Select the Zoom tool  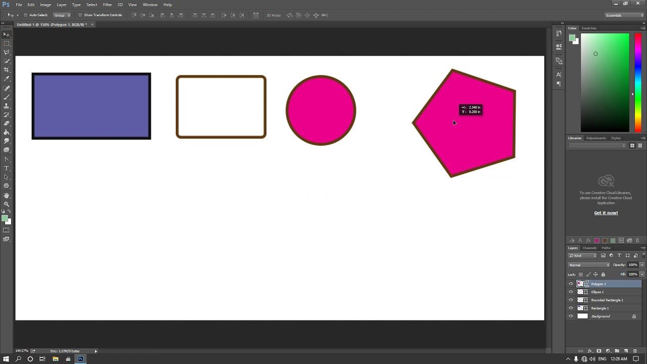coord(7,204)
